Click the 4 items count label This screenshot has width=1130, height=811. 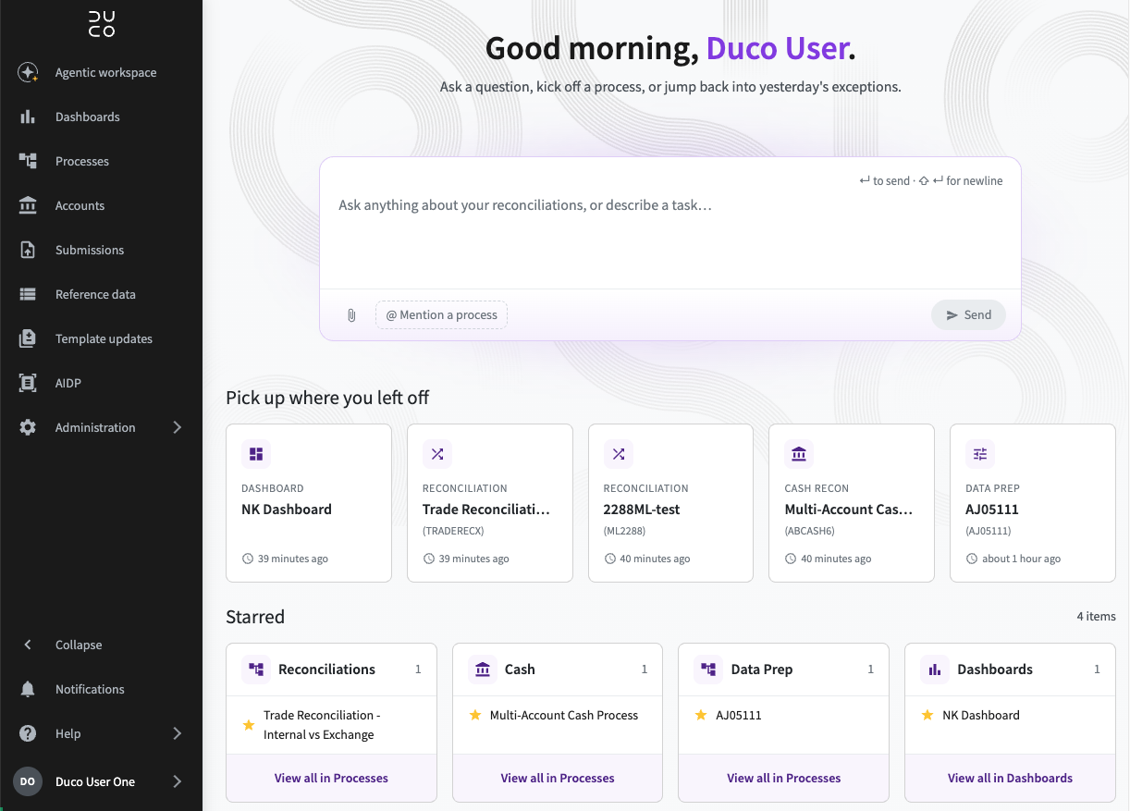1096,616
